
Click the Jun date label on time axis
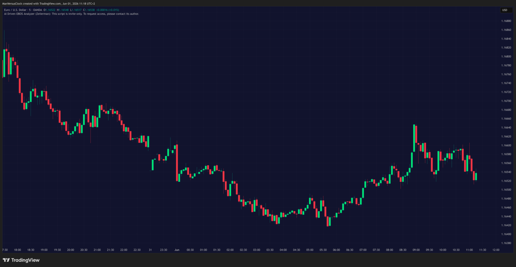click(x=177, y=250)
